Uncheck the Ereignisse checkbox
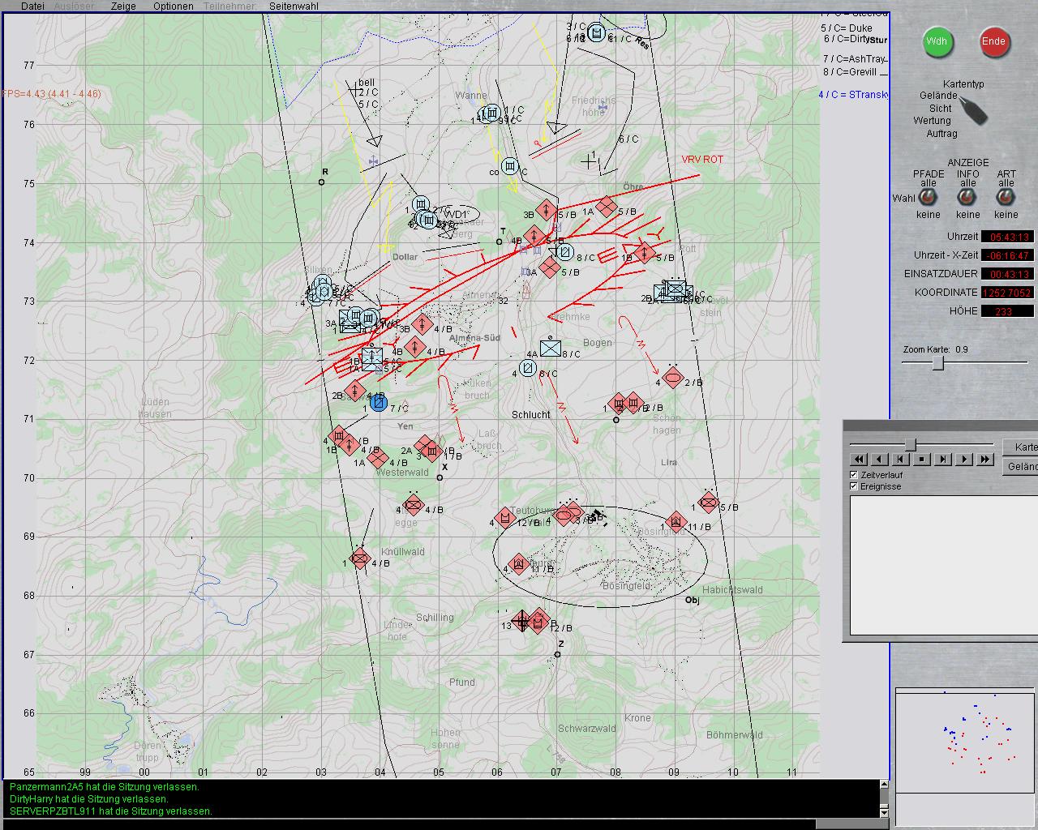 (x=854, y=486)
